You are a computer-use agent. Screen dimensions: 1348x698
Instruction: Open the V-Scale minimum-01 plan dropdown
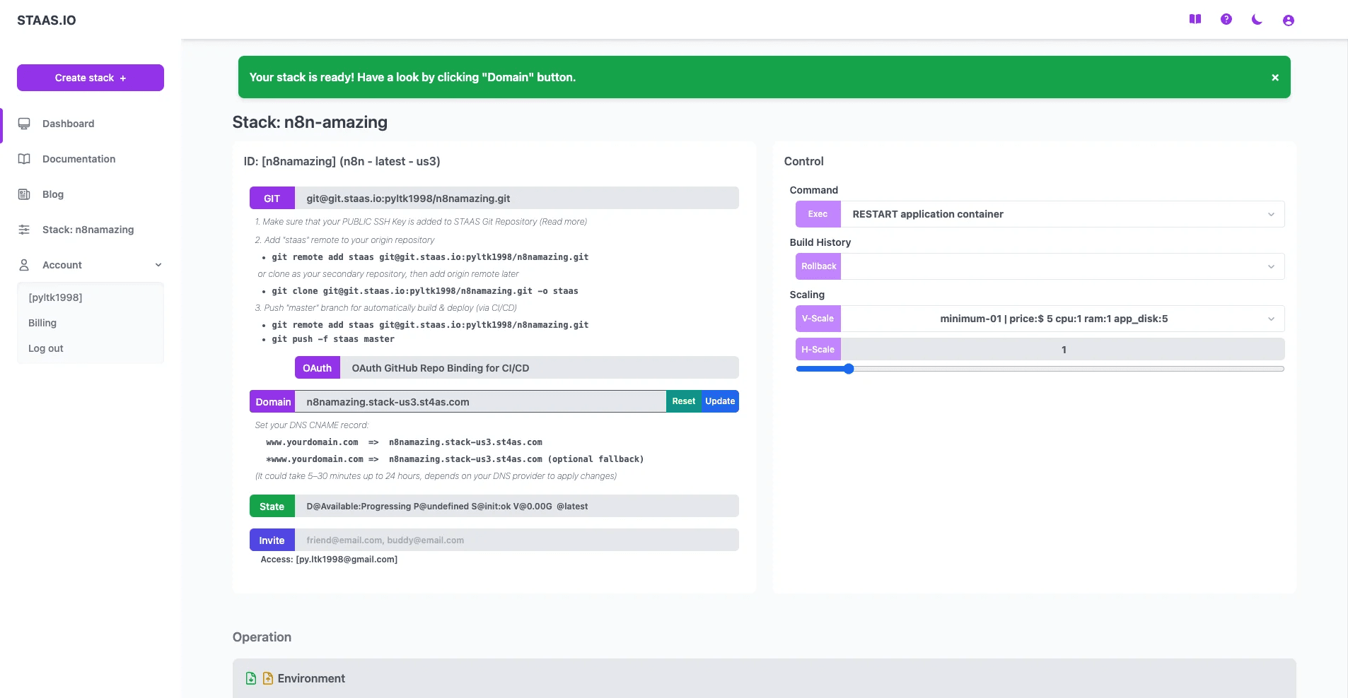click(x=1063, y=319)
